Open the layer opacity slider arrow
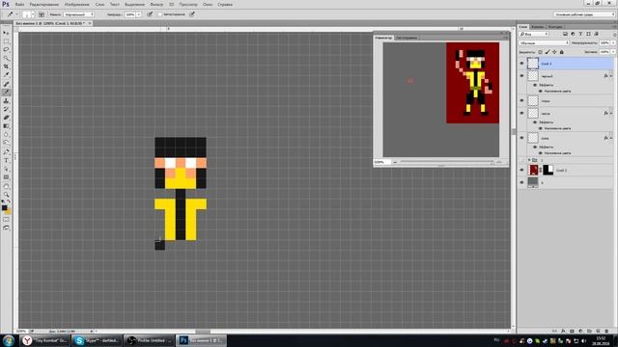 tap(612, 42)
